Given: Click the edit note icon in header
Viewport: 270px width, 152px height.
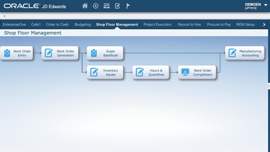Looking at the screenshot, I should [x=117, y=6].
